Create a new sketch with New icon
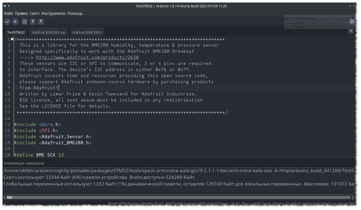This screenshot has width=361, height=210. click(x=24, y=22)
